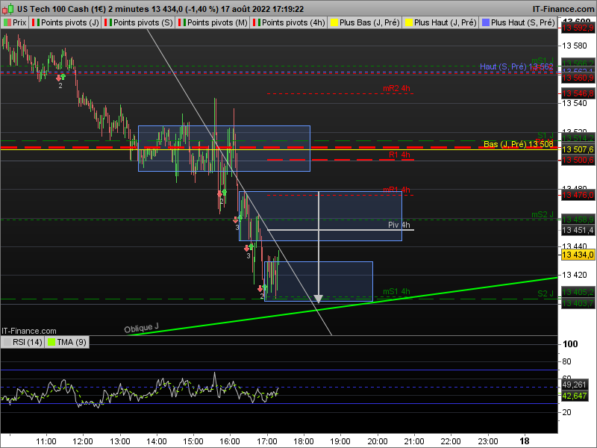Select the 13 546,8 price label

(578, 93)
